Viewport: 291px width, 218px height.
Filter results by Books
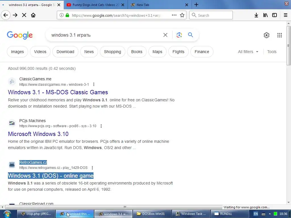point(137,52)
